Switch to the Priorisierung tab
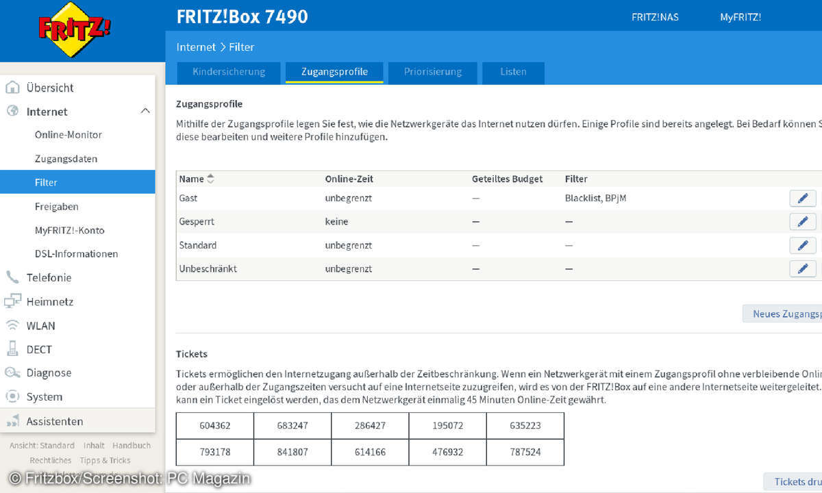This screenshot has width=822, height=493. (x=432, y=72)
